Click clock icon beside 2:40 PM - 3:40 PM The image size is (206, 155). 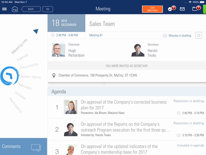click(53, 35)
